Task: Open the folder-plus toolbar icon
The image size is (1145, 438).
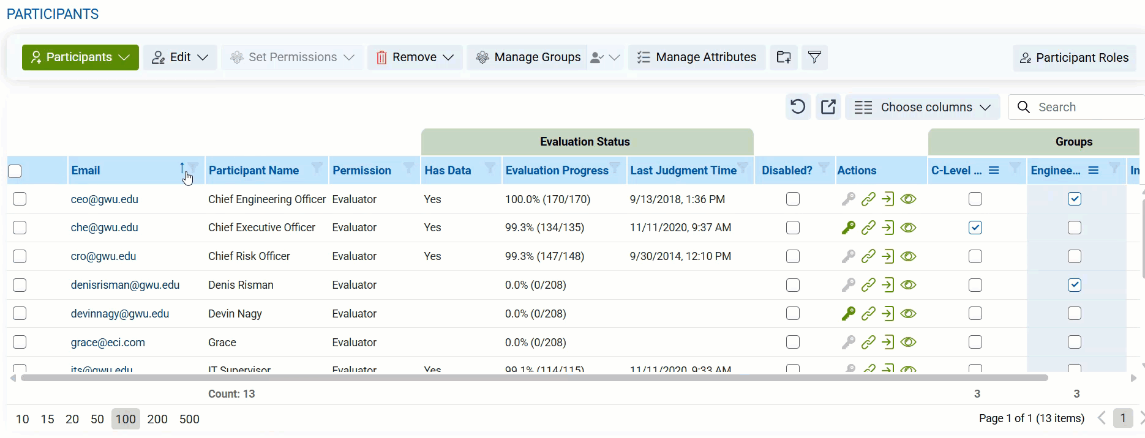Action: pyautogui.click(x=784, y=58)
